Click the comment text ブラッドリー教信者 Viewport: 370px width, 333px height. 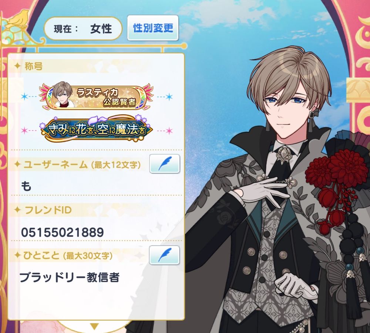[70, 278]
